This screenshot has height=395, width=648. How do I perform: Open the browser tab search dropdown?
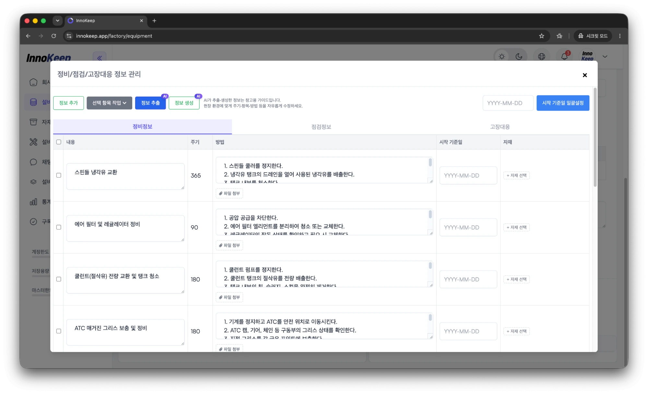57,21
